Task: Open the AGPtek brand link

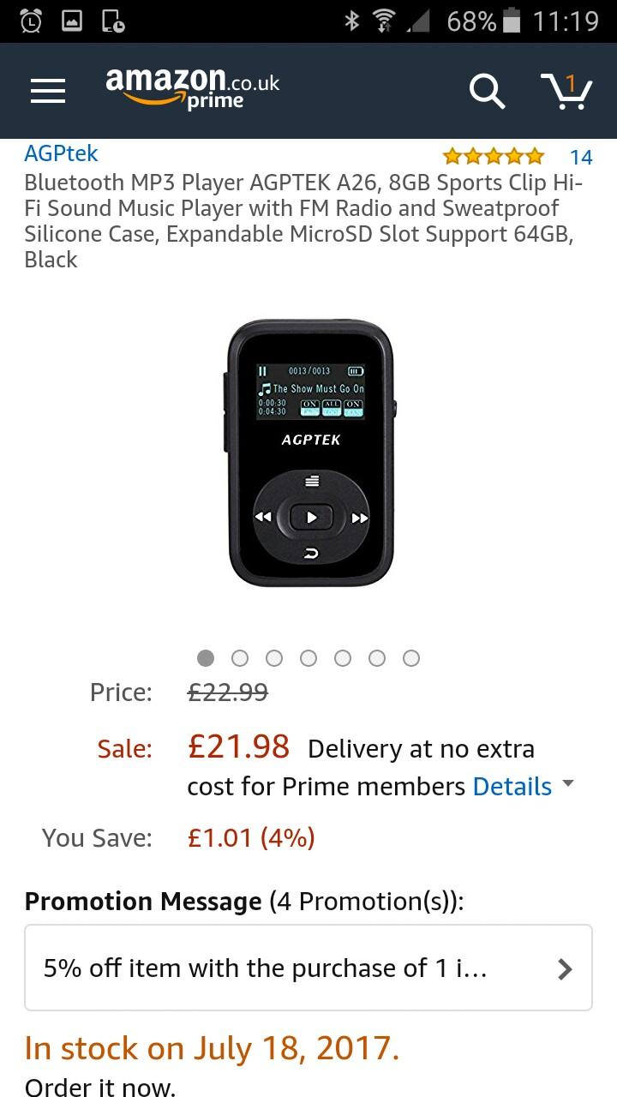Action: click(x=60, y=153)
